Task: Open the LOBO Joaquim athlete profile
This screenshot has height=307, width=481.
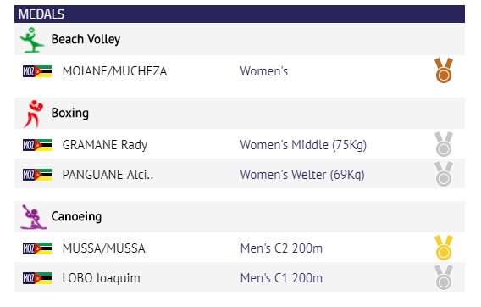Action: pyautogui.click(x=102, y=278)
